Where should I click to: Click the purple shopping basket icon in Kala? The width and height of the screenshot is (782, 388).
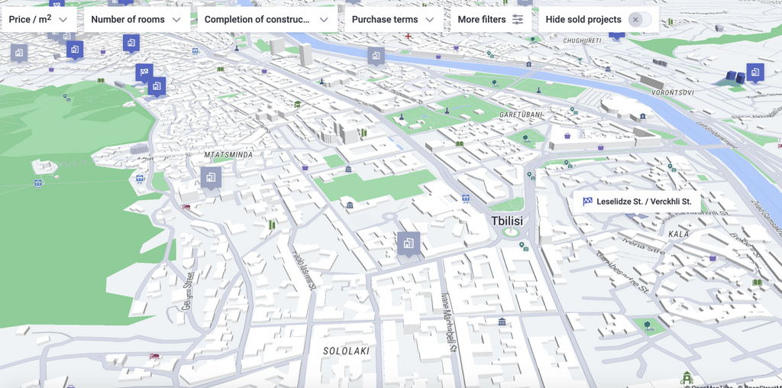713,258
